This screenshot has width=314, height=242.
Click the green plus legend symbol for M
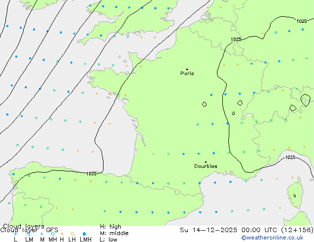click(42, 234)
